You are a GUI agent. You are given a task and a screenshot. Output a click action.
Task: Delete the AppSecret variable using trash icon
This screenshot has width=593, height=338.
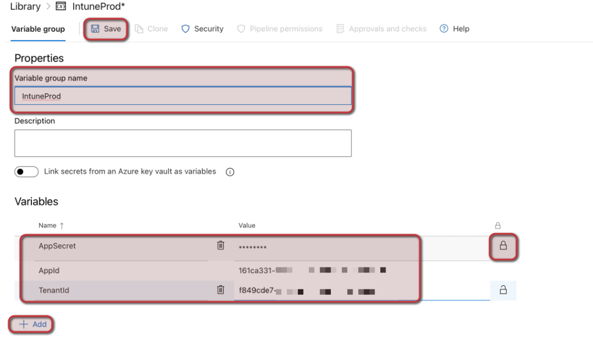(220, 245)
